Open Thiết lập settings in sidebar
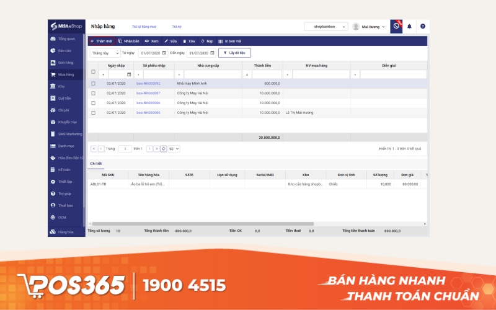 (65, 181)
